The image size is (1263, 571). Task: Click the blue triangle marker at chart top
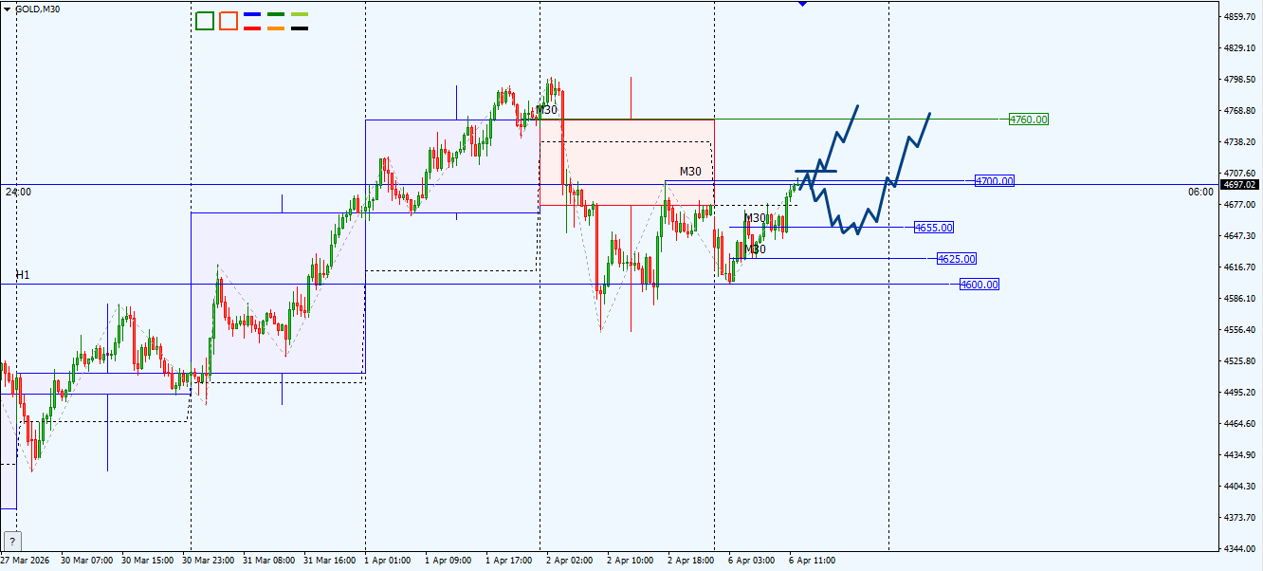803,4
